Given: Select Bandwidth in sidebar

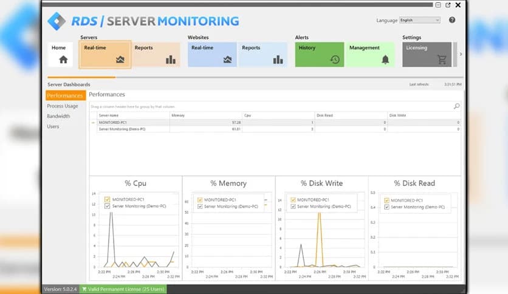Looking at the screenshot, I should tap(58, 116).
